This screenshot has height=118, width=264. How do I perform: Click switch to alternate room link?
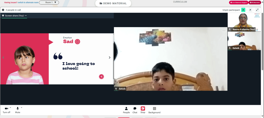[28, 3]
